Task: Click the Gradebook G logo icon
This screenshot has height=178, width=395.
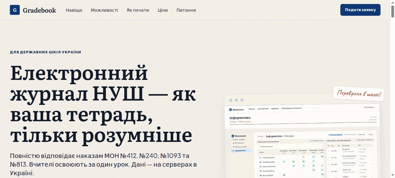Action: pos(15,10)
